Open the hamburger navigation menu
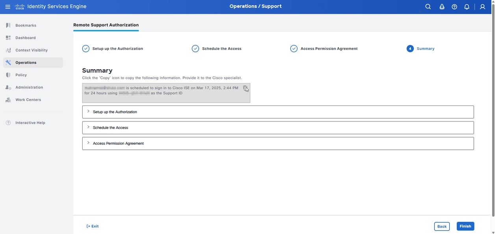The image size is (495, 234). 7,6
